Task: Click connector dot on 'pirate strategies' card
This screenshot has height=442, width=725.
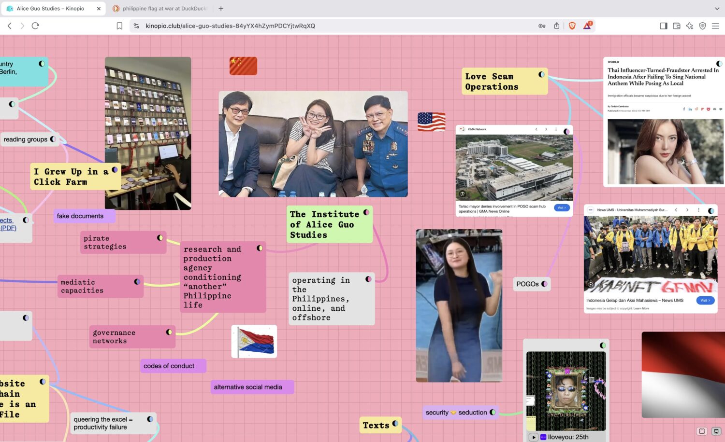Action: (x=160, y=238)
